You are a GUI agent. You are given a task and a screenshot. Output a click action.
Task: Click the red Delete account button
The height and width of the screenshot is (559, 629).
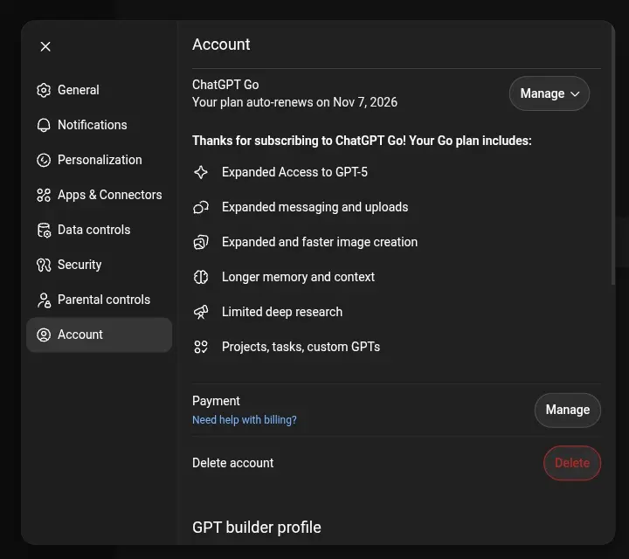[x=572, y=463]
